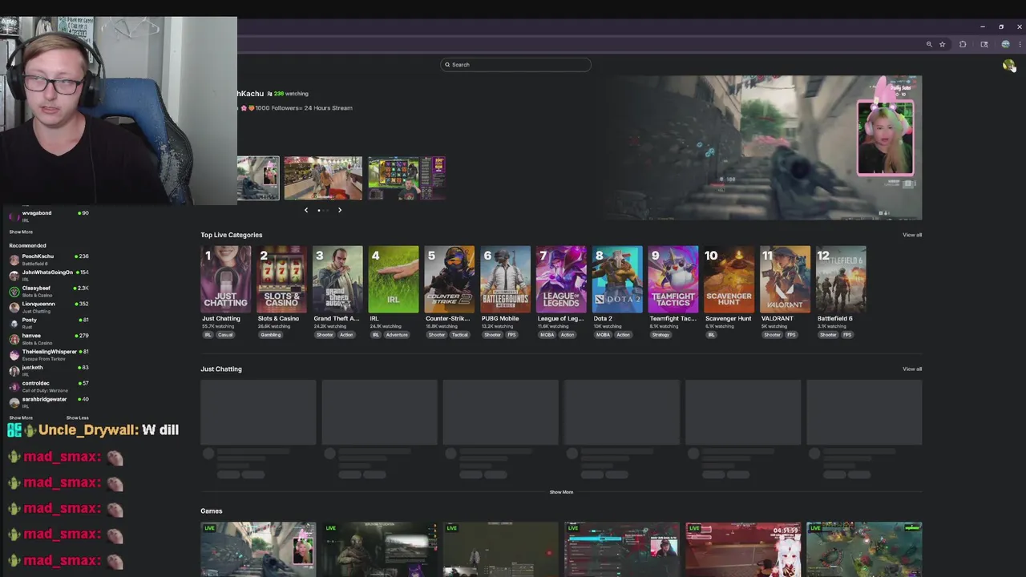This screenshot has width=1026, height=577.
Task: Click the Gambling tag under Slots & Casino
Action: (271, 335)
